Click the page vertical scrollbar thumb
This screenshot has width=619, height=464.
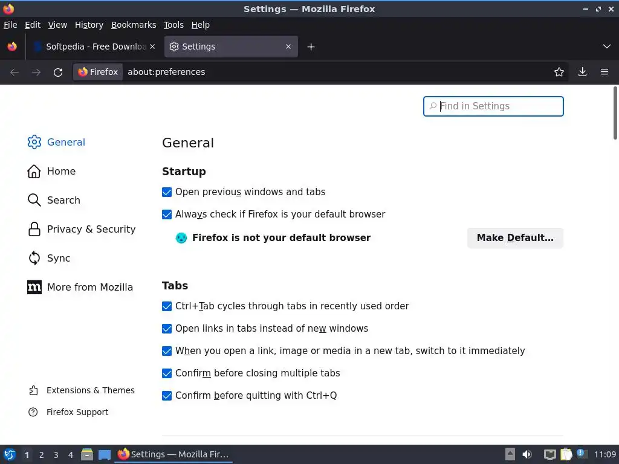pos(615,113)
